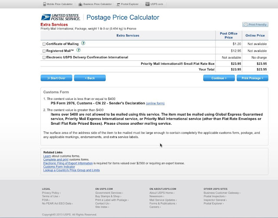The height and width of the screenshot is (218, 278).
Task: Click the Customs Form Indicator link
Action: [59, 167]
